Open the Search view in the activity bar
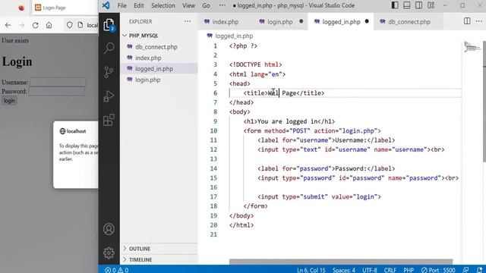 (109, 48)
